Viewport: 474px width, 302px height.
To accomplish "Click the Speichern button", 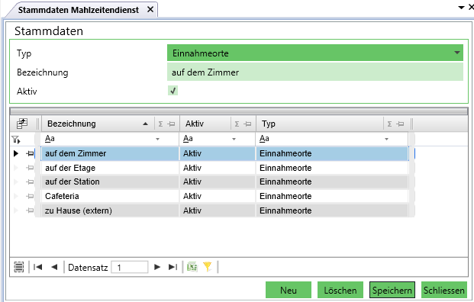I will (392, 291).
